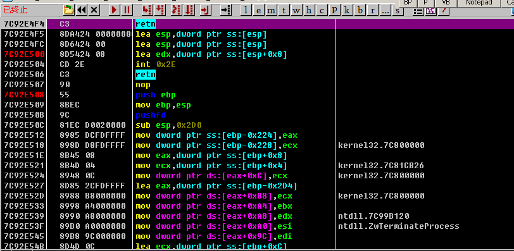
Task: Select the hex bytes 81EC D0020000
Action: (x=93, y=125)
